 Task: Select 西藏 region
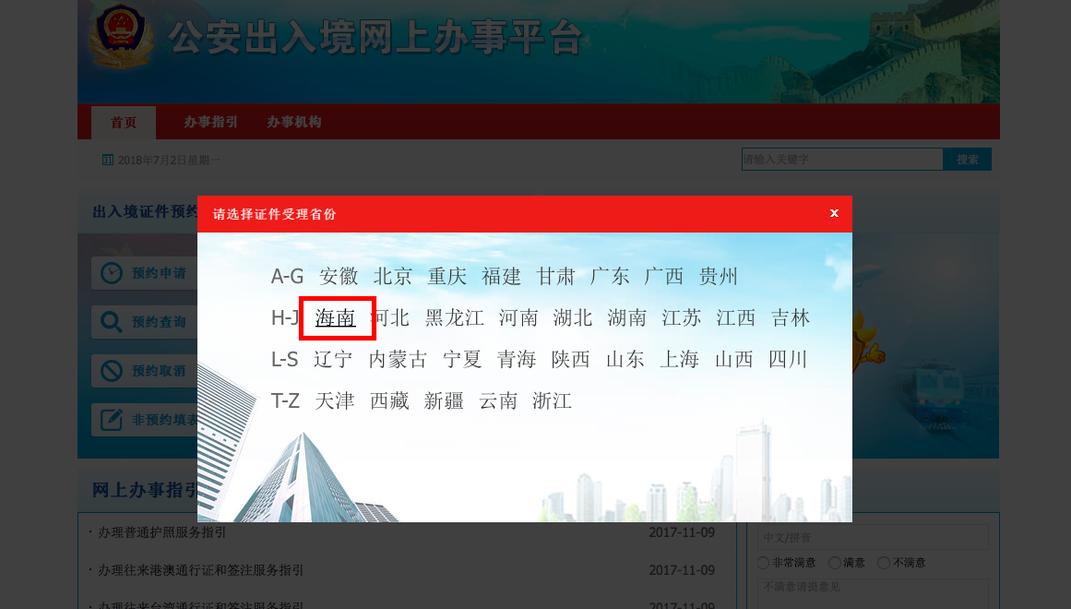(x=389, y=400)
